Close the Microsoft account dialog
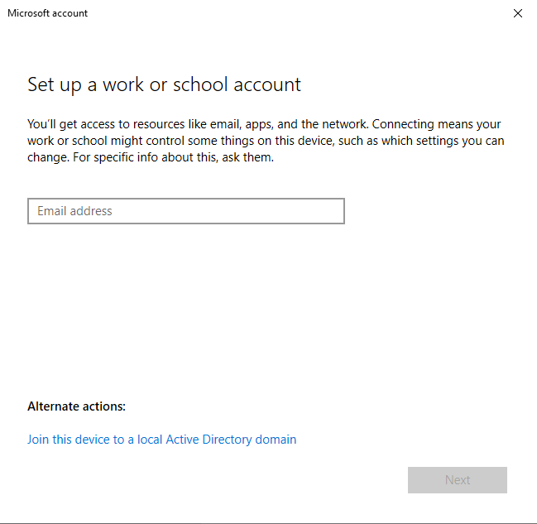 point(517,13)
